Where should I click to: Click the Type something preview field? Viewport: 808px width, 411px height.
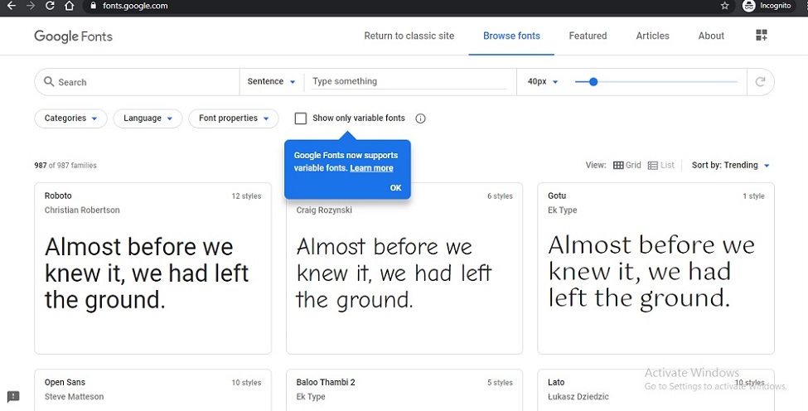[x=409, y=81]
